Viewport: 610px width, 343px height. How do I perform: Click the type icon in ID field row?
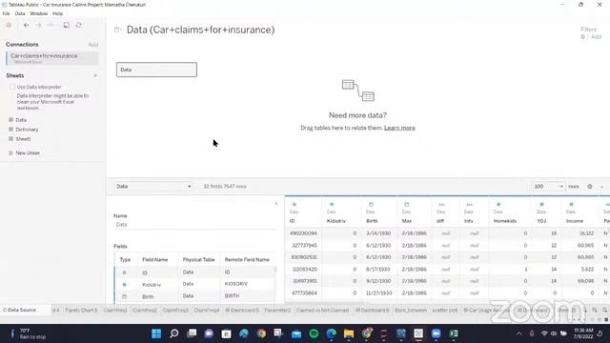pos(125,272)
